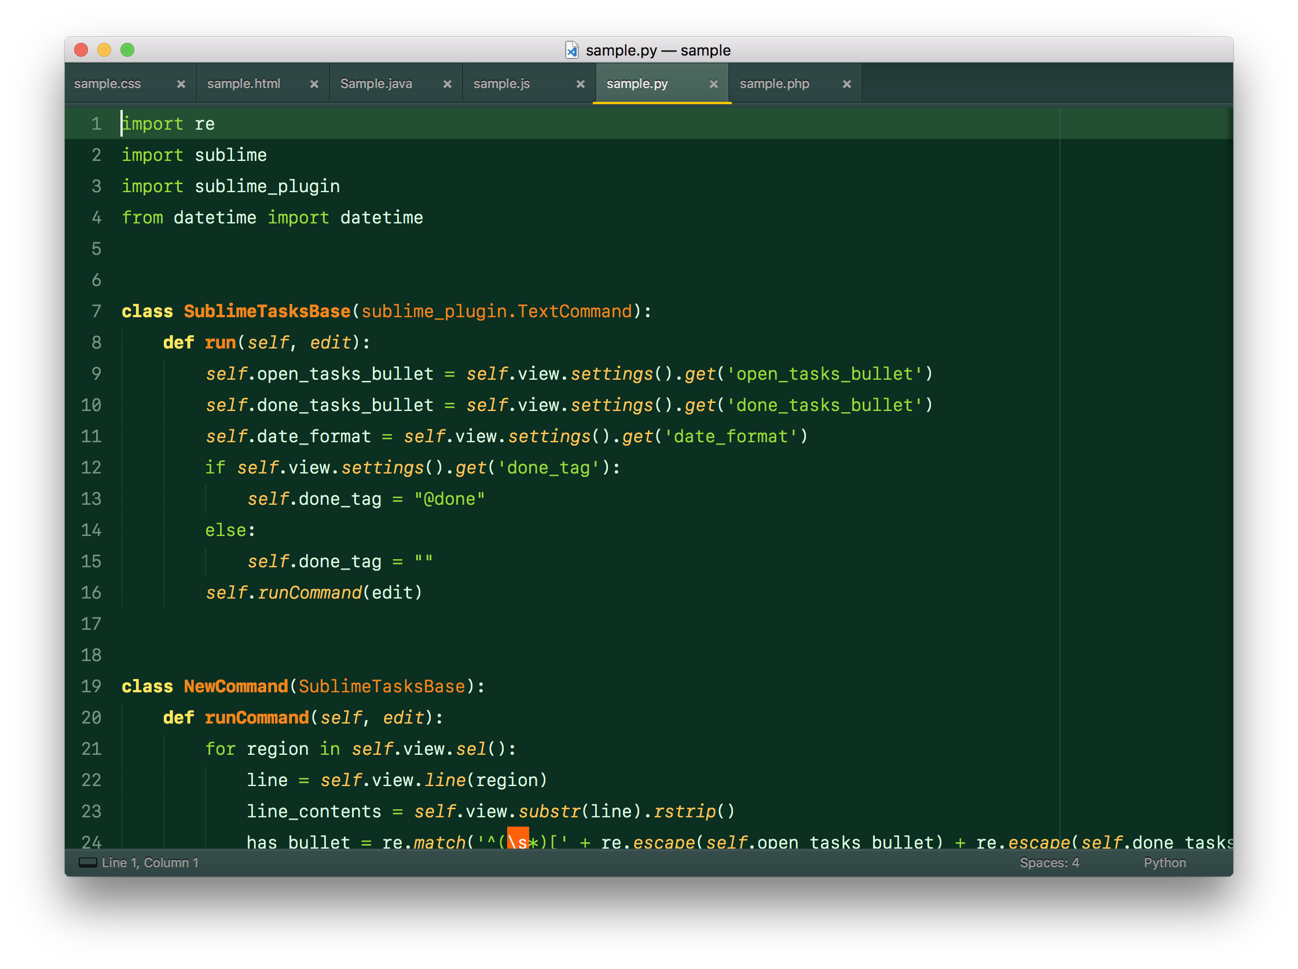Close the sample.py tab
Image resolution: width=1298 pixels, height=969 pixels.
pyautogui.click(x=714, y=85)
